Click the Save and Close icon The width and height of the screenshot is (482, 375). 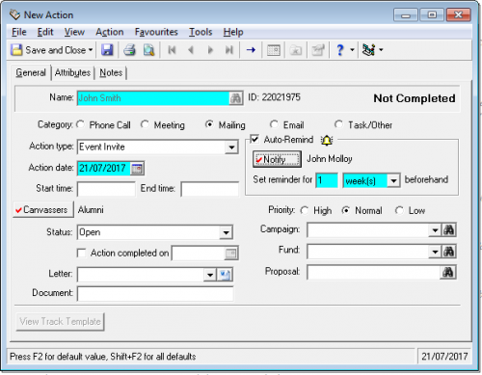coord(16,50)
